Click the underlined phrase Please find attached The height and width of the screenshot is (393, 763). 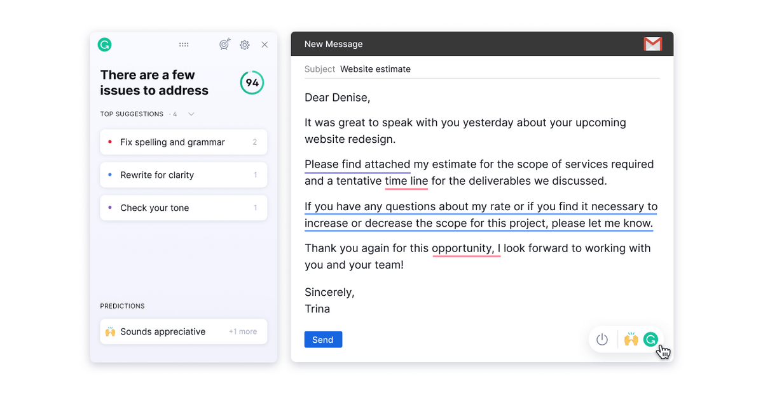coord(357,164)
